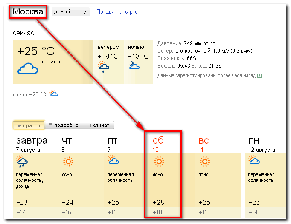Click tomorrow's rain icon for 7 августа
The image size is (291, 224).
pyautogui.click(x=22, y=162)
